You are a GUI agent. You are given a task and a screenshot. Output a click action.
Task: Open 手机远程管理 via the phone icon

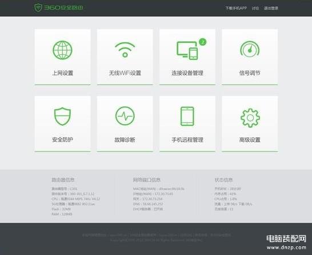coord(187,117)
